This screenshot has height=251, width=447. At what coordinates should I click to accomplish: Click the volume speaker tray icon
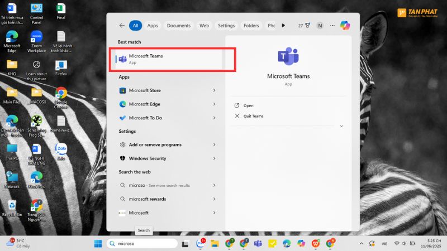click(x=404, y=244)
